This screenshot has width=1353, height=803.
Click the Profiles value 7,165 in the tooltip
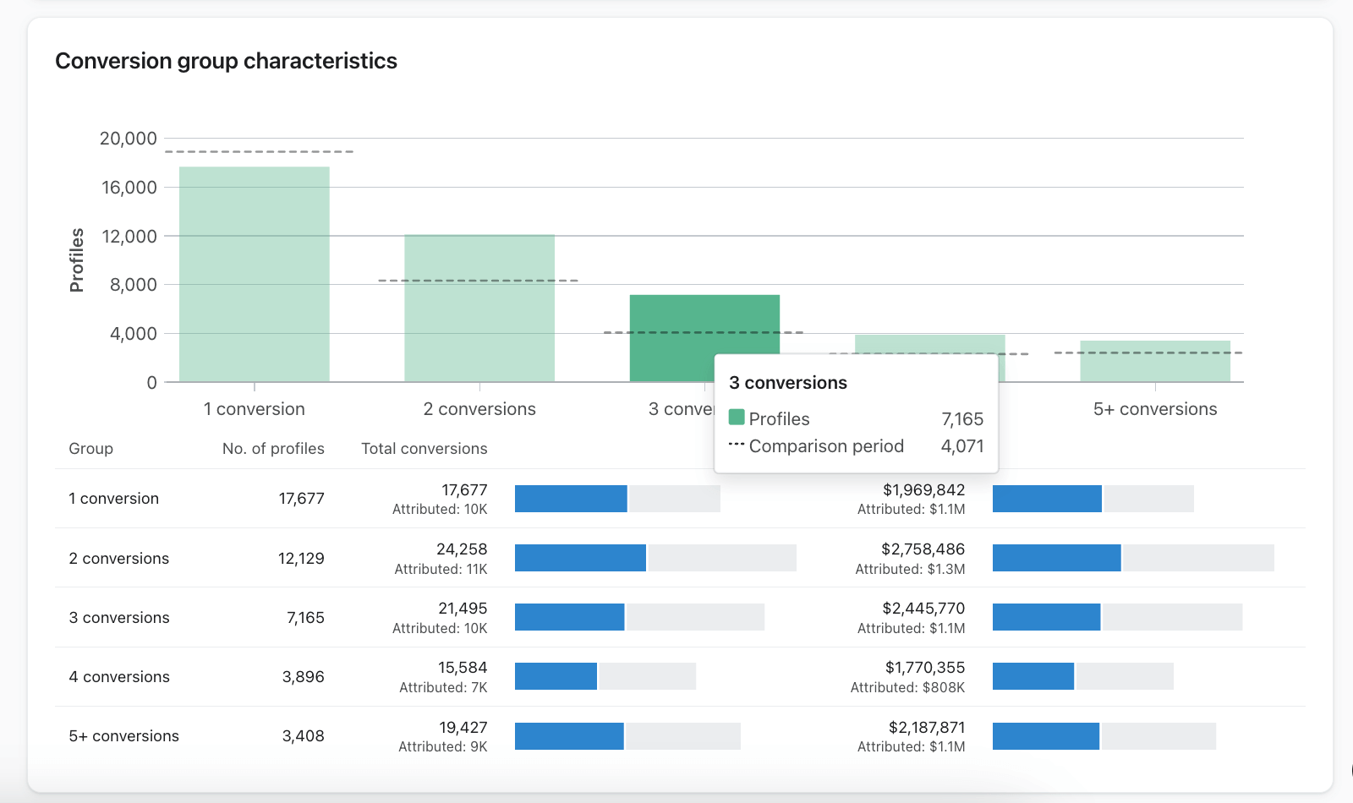pyautogui.click(x=963, y=418)
